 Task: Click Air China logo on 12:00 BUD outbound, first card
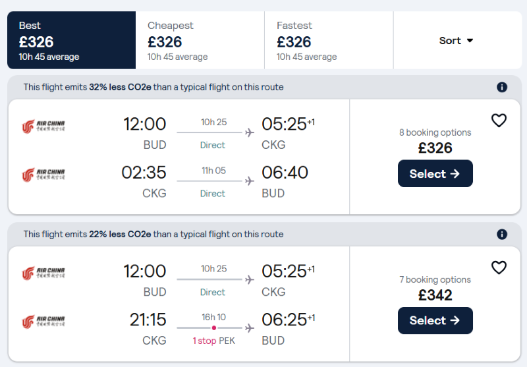coord(43,127)
